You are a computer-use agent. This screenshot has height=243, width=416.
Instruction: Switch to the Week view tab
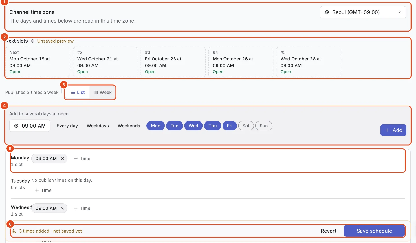tap(102, 92)
